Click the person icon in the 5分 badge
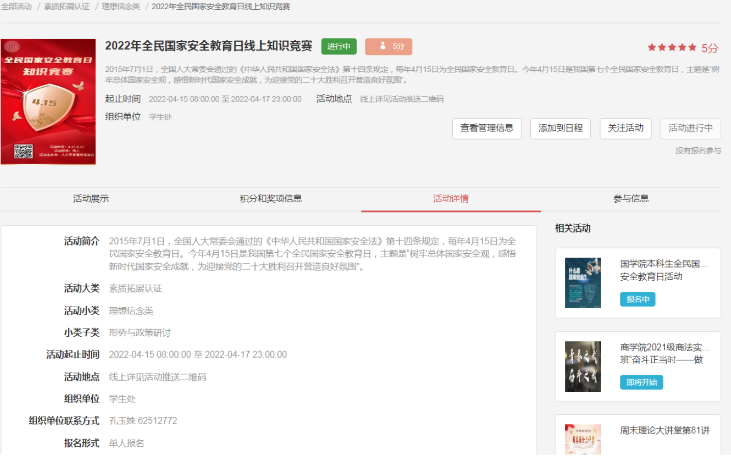The height and width of the screenshot is (456, 731). [x=383, y=46]
